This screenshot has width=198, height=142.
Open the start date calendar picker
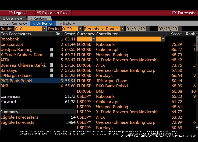tap(148, 29)
